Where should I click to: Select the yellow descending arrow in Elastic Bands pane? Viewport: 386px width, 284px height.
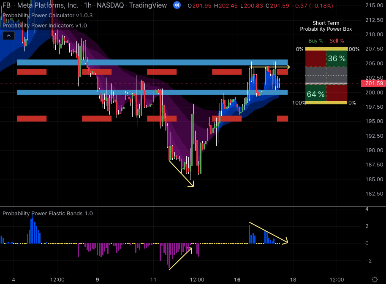pyautogui.click(x=269, y=232)
